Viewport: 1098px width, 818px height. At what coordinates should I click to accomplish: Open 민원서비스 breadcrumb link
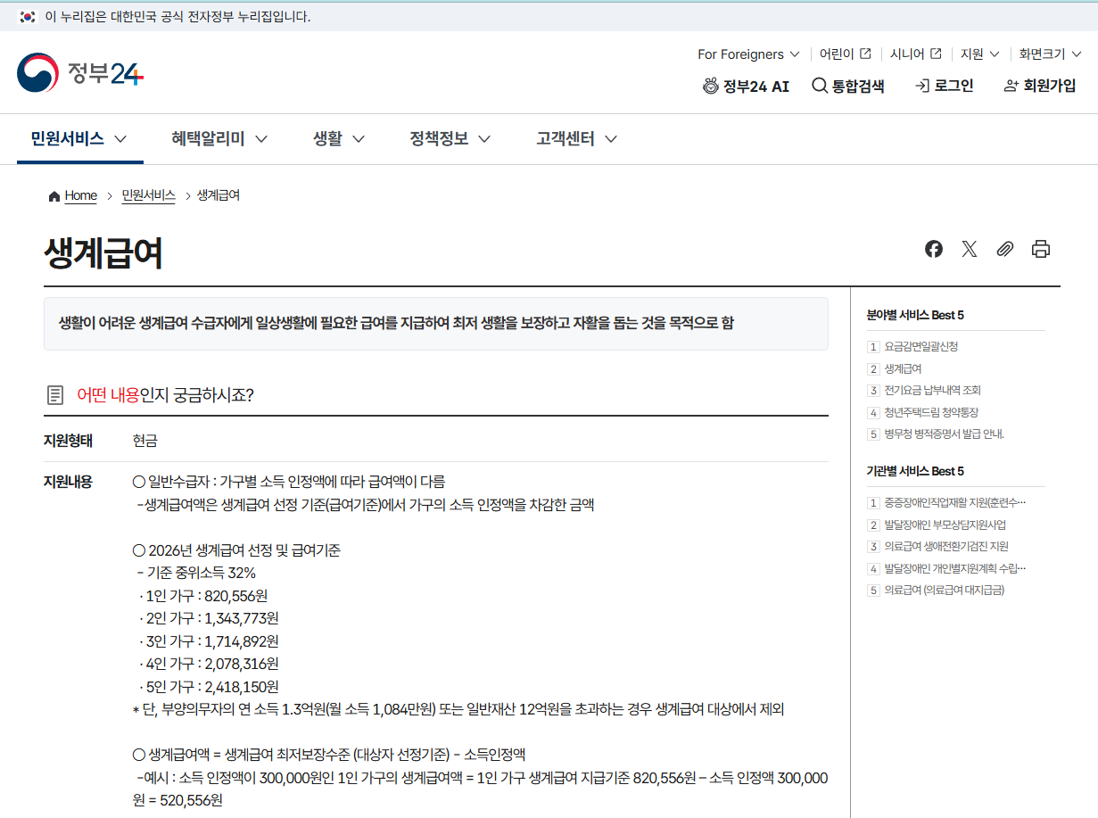click(x=148, y=195)
